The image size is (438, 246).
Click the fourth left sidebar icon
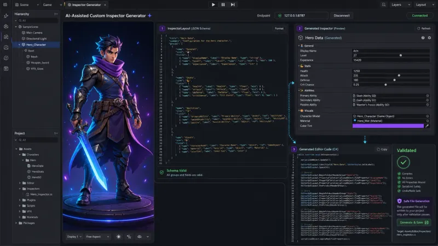click(6, 48)
